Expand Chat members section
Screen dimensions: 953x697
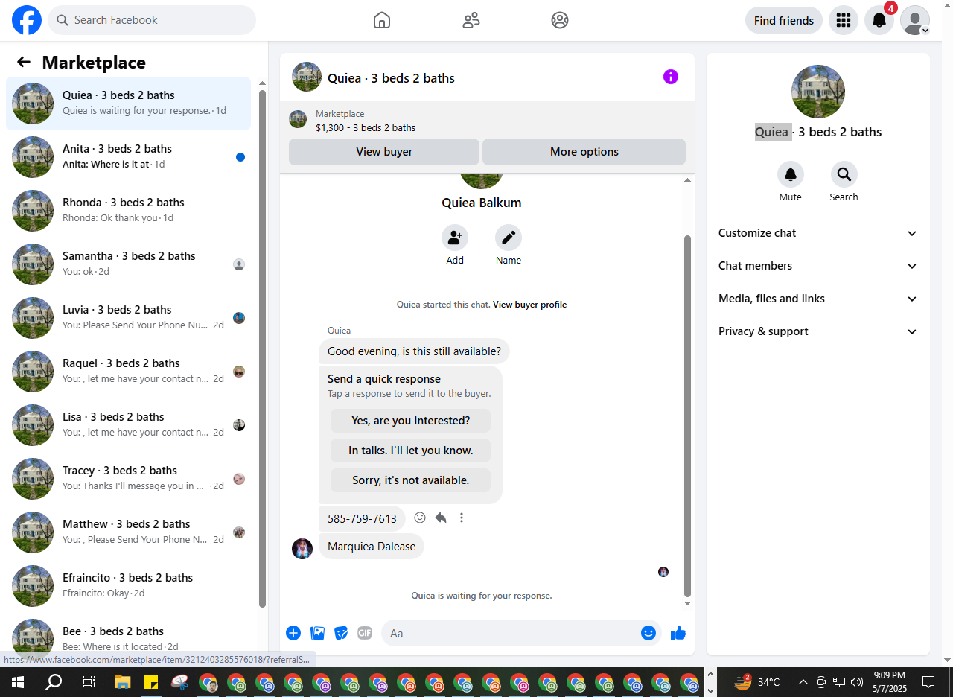(818, 266)
